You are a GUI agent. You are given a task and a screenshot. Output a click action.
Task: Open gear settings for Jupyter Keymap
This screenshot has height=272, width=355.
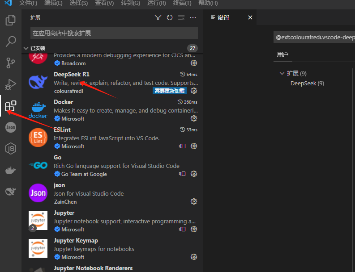(x=194, y=257)
